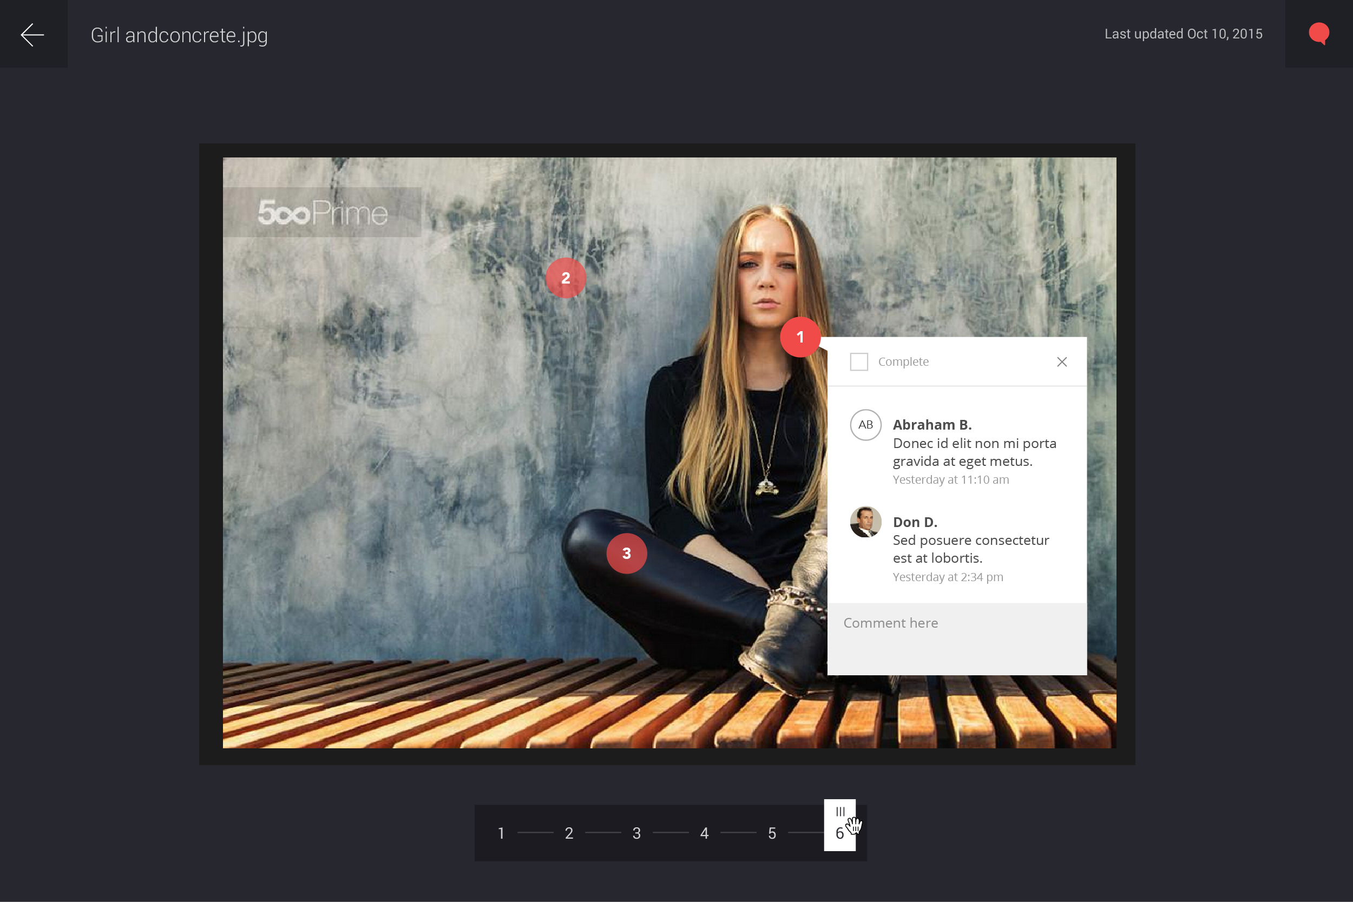Open Abraham B.'s name link
Viewport: 1353px width, 902px height.
[x=932, y=425]
